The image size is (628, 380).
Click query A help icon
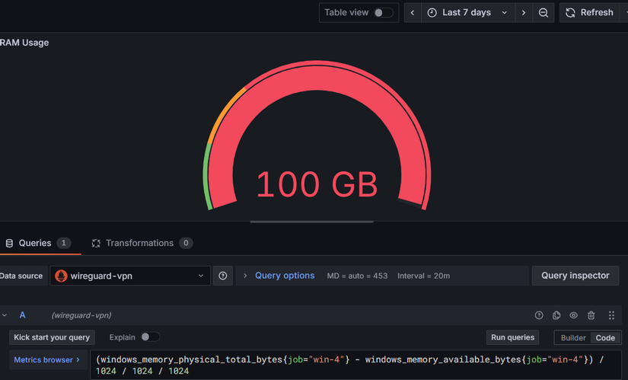(539, 315)
